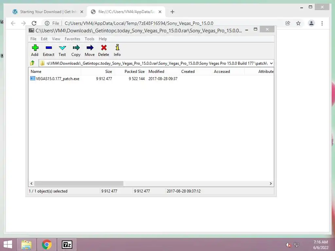View site information icon beside File
This screenshot has height=251, width=335.
point(47,23)
